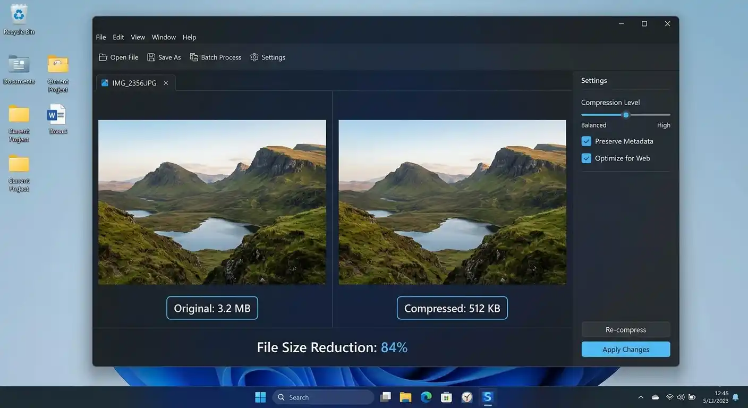Click the 'Batch Process' toolbar text

tap(221, 57)
